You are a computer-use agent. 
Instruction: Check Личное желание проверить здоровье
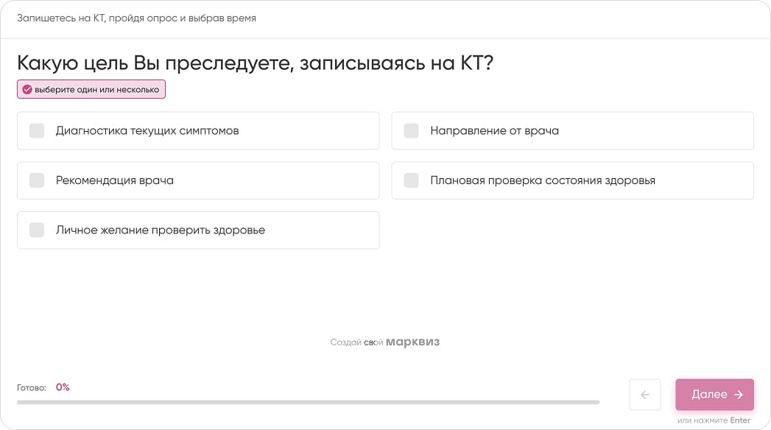coord(36,230)
